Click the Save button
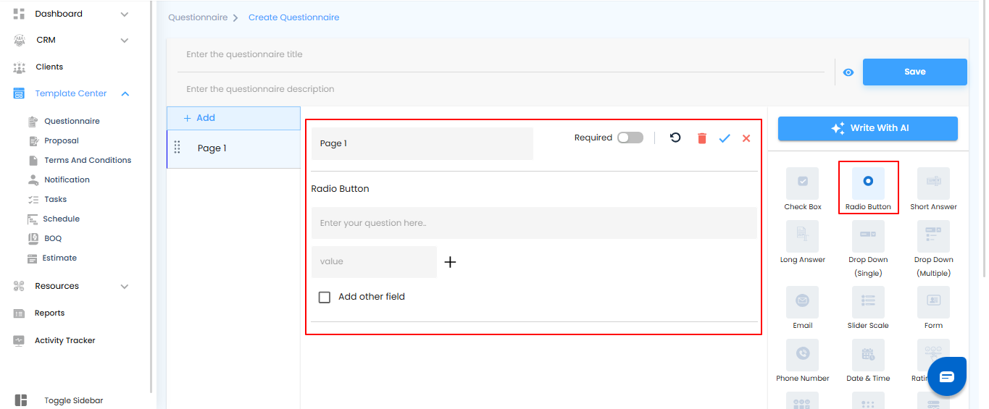 pos(914,72)
